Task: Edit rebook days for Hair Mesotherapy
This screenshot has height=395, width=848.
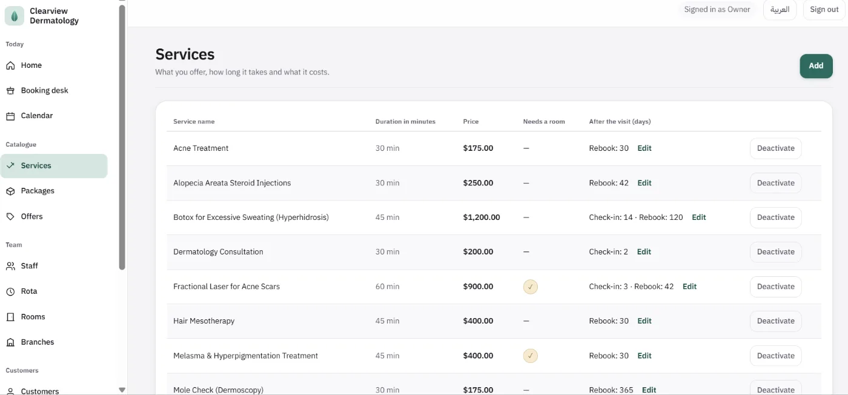Action: [x=644, y=321]
